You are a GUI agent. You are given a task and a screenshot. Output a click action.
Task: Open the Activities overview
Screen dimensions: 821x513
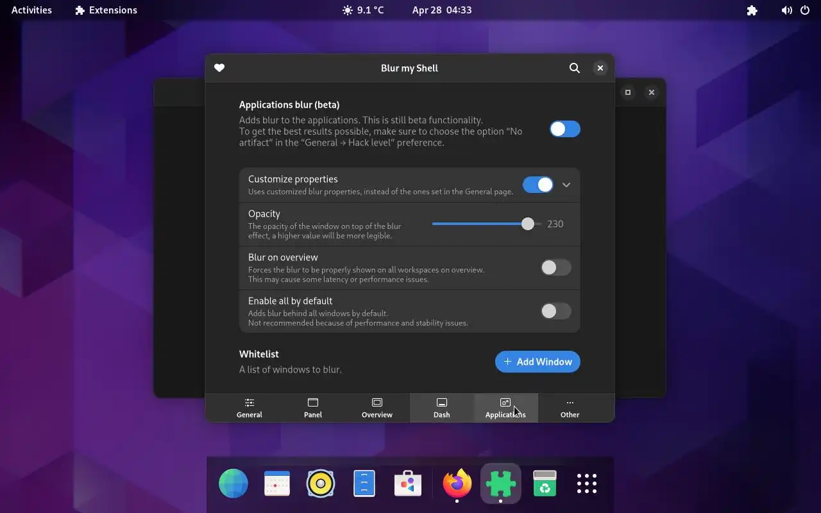point(31,10)
